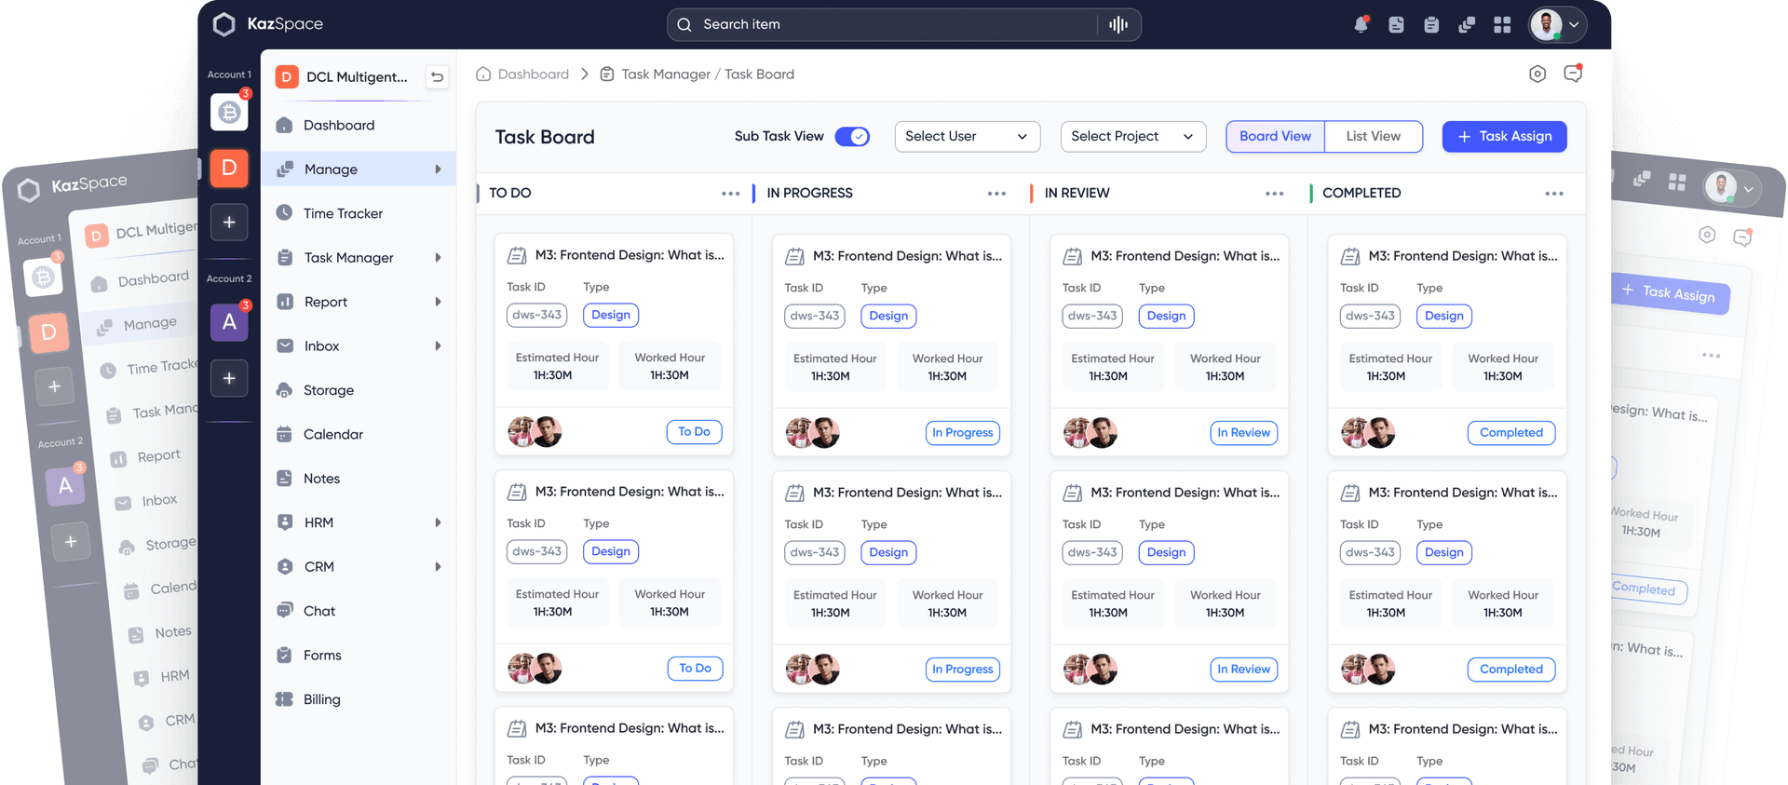The width and height of the screenshot is (1788, 785).
Task: Click Design tag on first TO DO card
Action: click(x=611, y=315)
